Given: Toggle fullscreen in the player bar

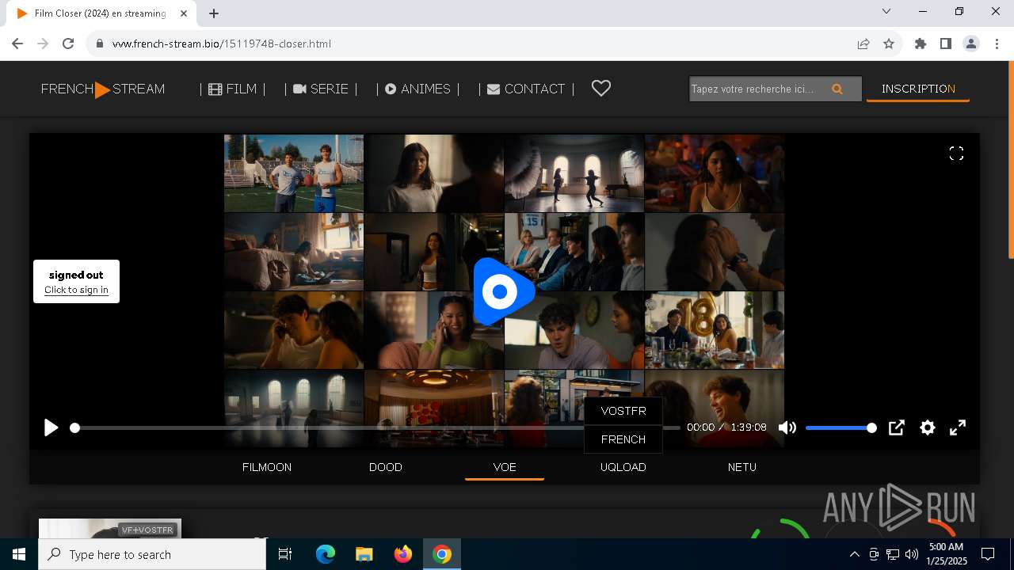Looking at the screenshot, I should point(958,427).
